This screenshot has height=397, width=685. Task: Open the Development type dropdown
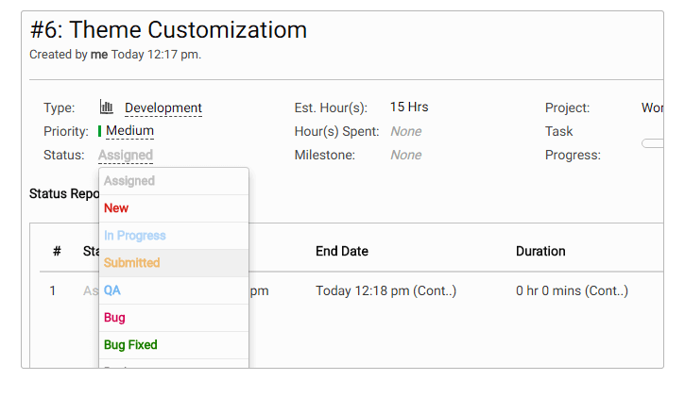click(x=163, y=108)
